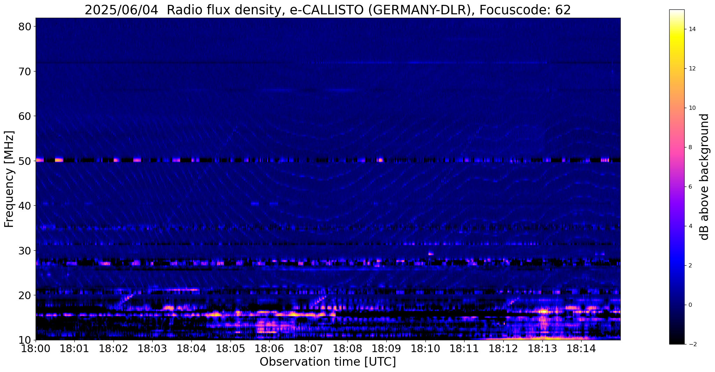Viewport: 715px width, 372px height.
Task: Click the 18:12 time tick label
Action: click(x=503, y=348)
